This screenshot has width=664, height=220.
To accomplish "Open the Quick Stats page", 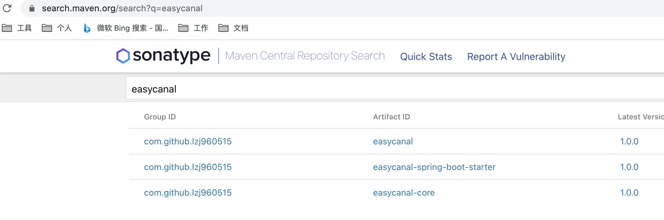I will 426,57.
